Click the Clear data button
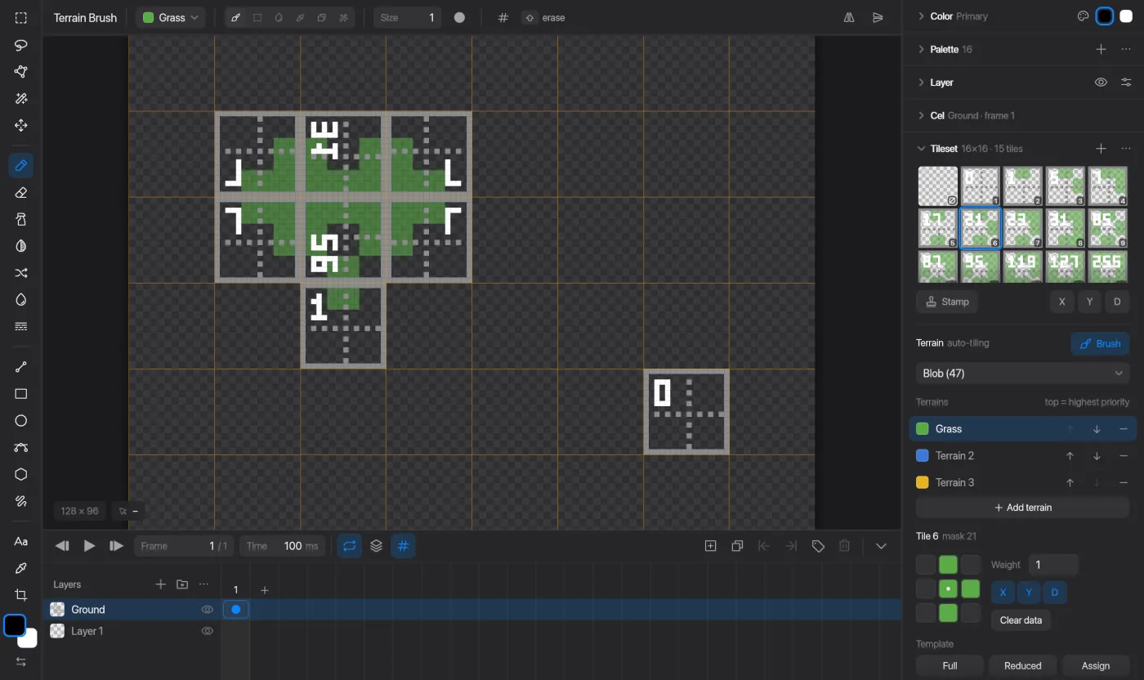 point(1021,620)
